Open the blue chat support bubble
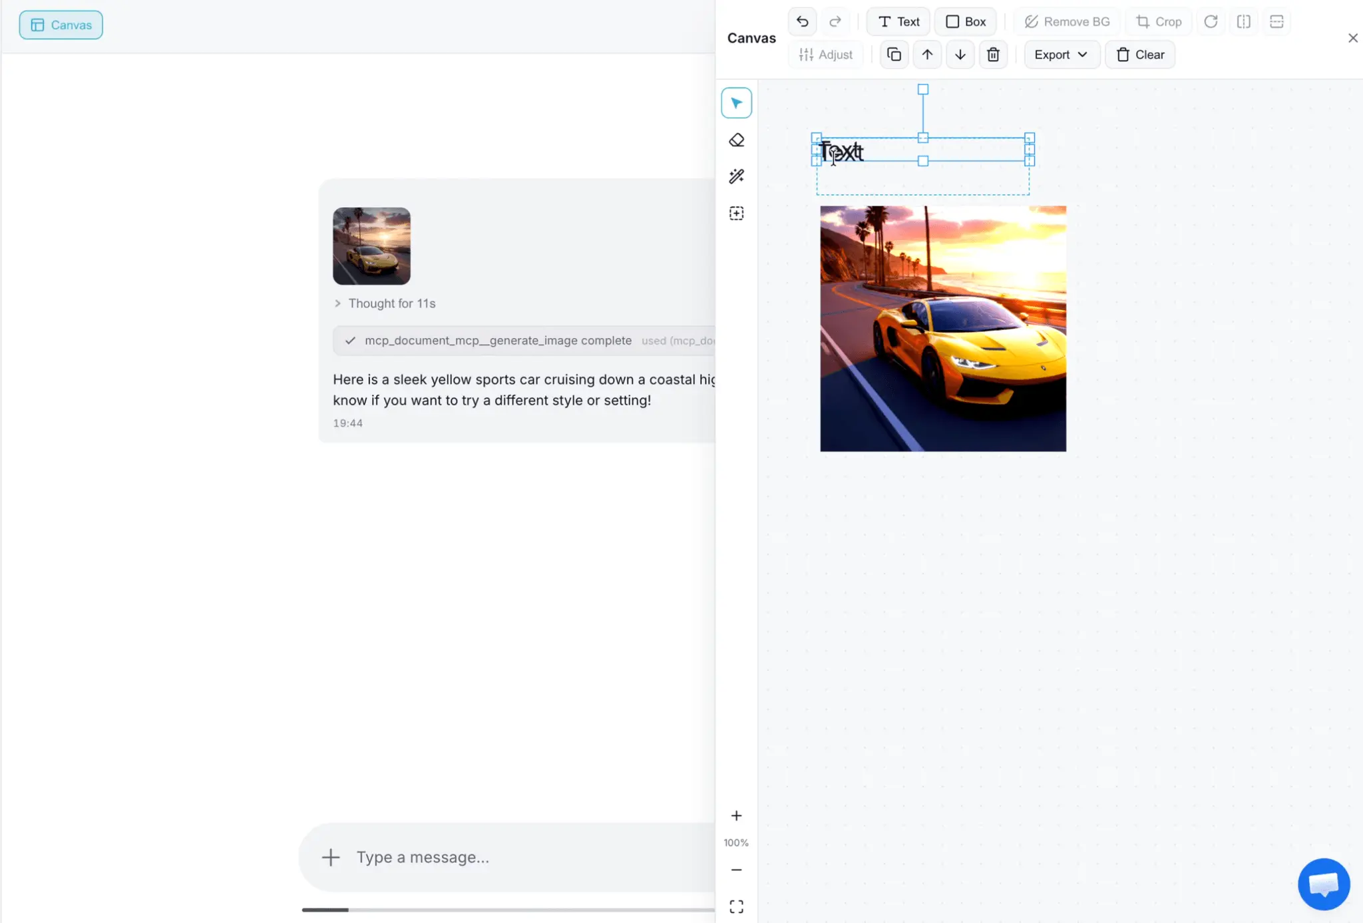Viewport: 1363px width, 923px height. point(1324,884)
